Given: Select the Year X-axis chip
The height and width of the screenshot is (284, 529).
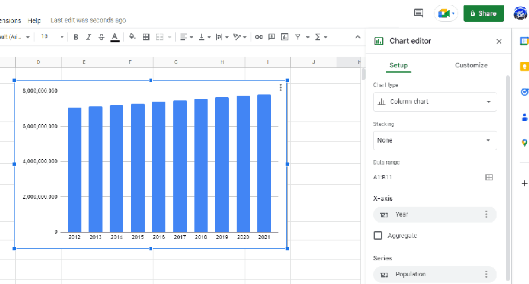Looking at the screenshot, I should pos(434,215).
